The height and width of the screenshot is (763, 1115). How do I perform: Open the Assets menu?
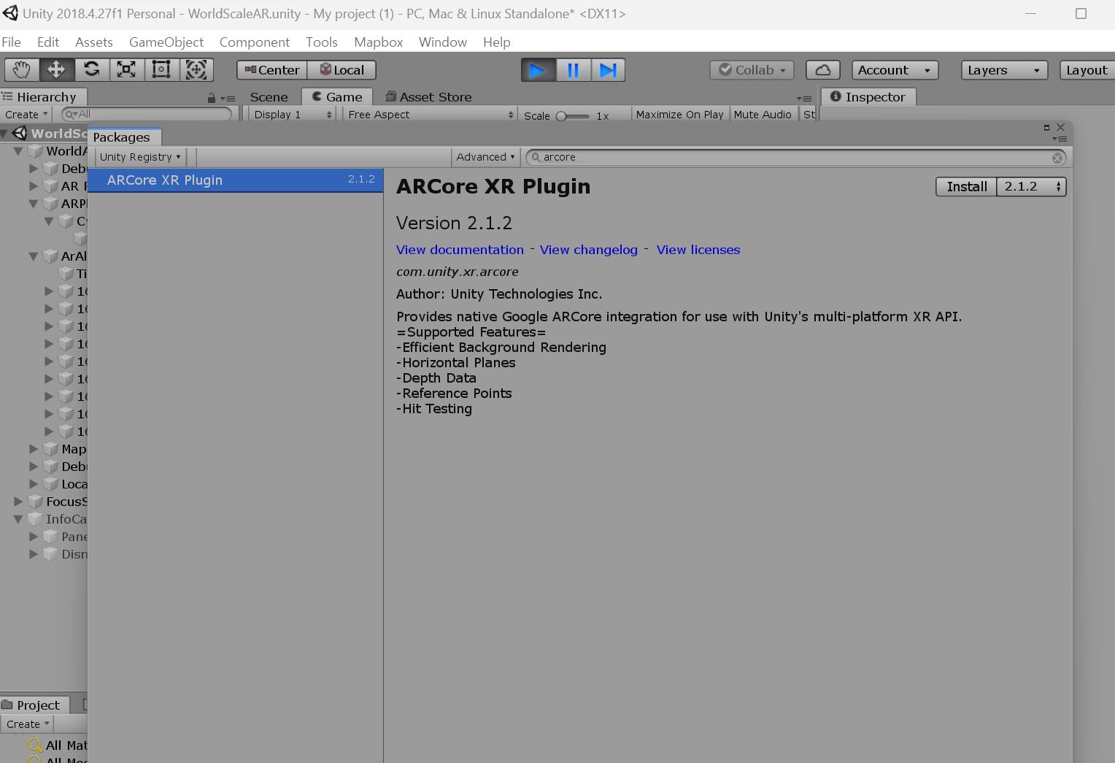94,42
